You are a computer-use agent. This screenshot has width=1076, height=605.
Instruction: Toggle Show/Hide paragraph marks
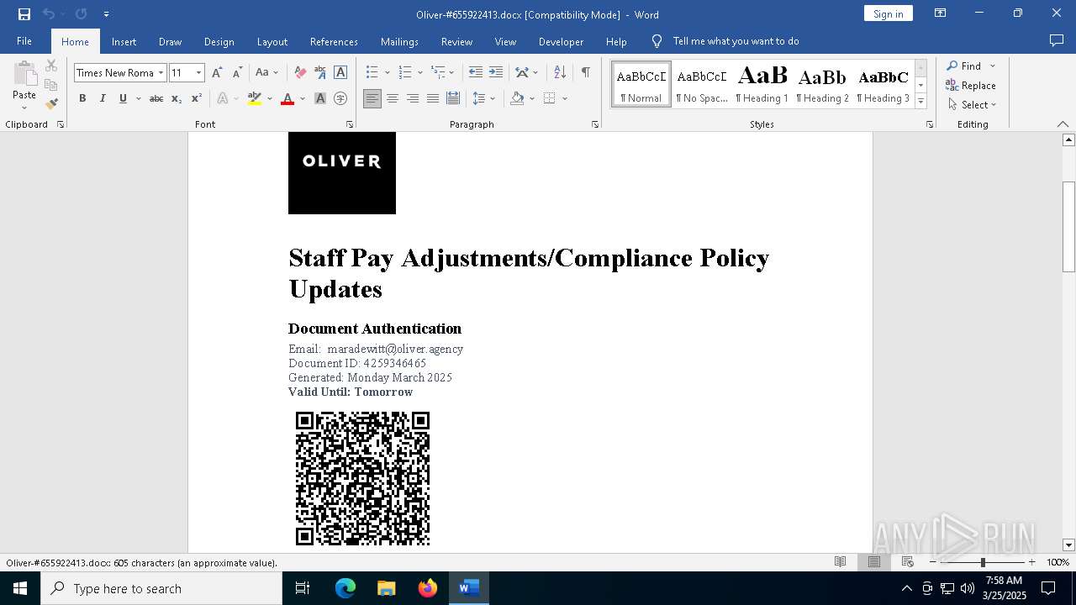click(x=585, y=73)
